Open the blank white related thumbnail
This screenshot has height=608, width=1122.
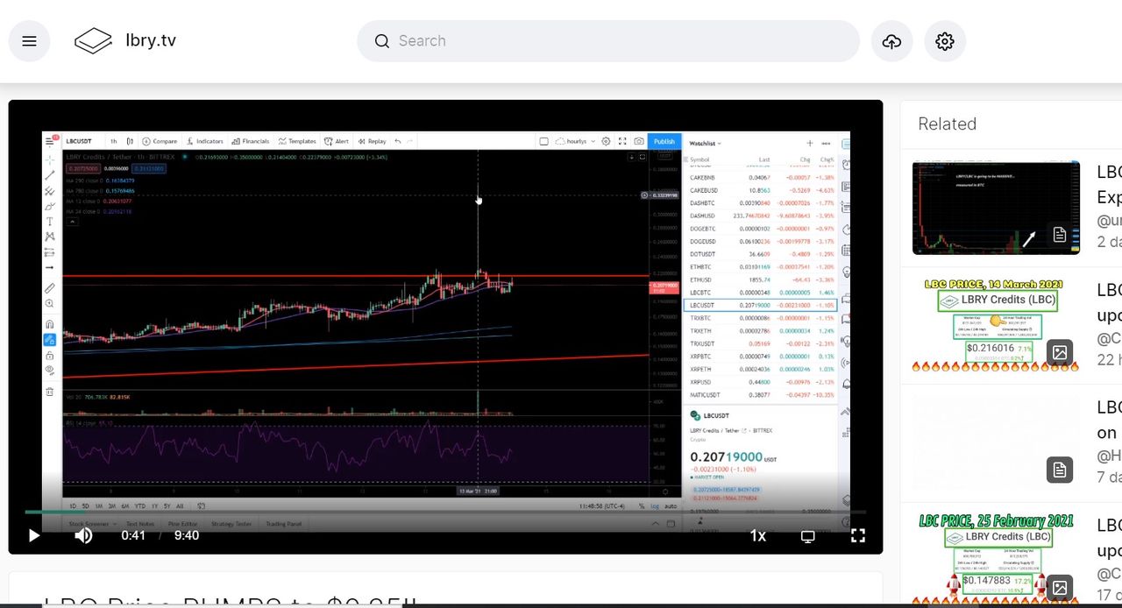(996, 442)
